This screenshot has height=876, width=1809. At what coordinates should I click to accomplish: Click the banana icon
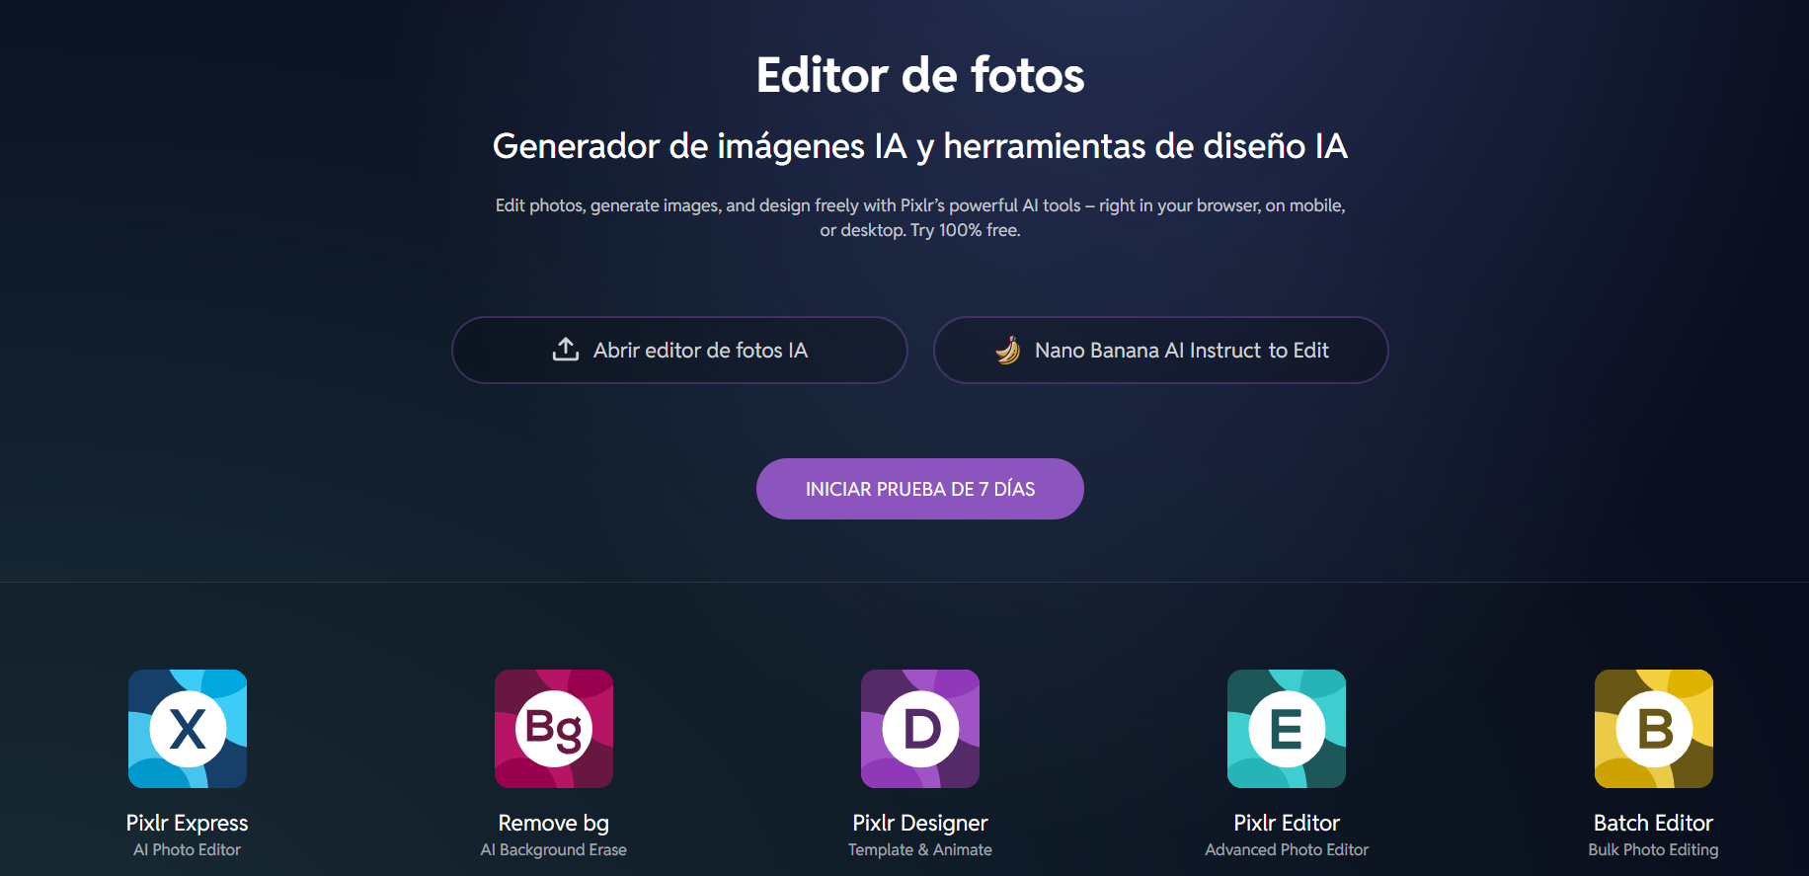pyautogui.click(x=1007, y=350)
